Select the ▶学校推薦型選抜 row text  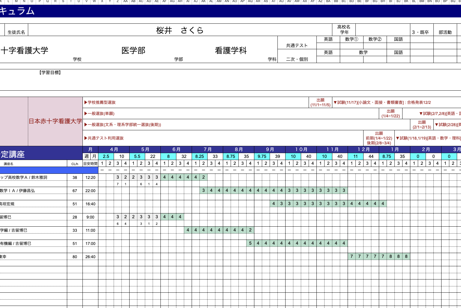[100, 103]
